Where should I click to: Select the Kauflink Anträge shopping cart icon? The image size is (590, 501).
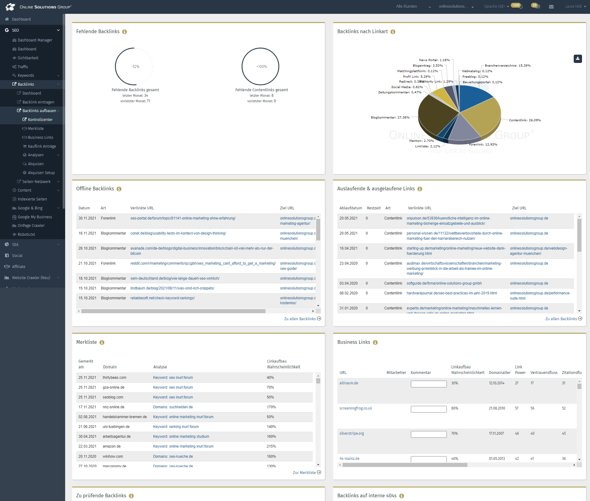point(25,146)
